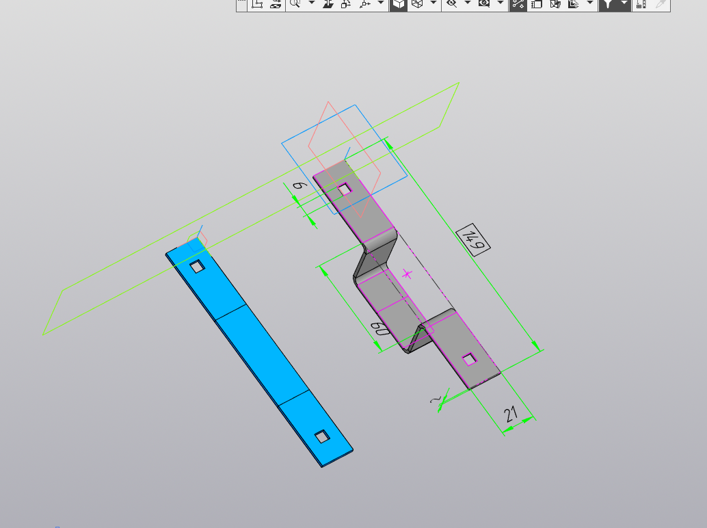Click the local coordinate system icon

click(x=257, y=4)
